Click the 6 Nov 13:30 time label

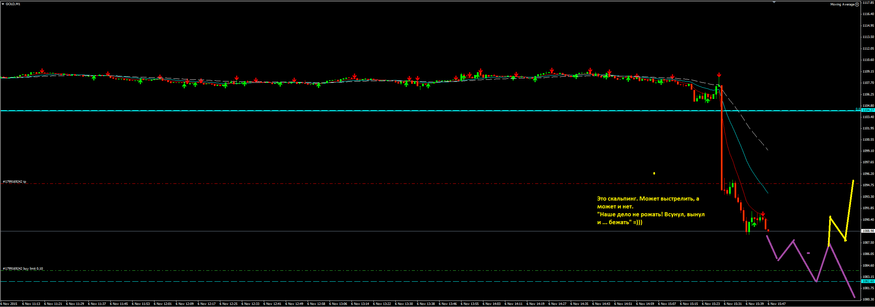click(x=404, y=304)
